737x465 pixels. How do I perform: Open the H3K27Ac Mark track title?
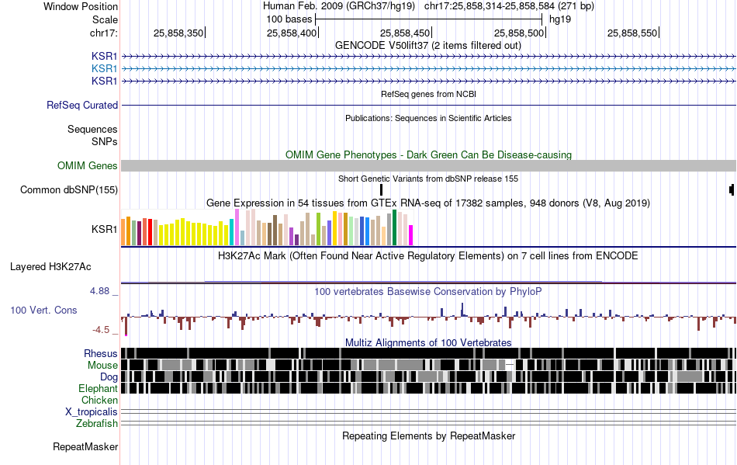pos(428,255)
